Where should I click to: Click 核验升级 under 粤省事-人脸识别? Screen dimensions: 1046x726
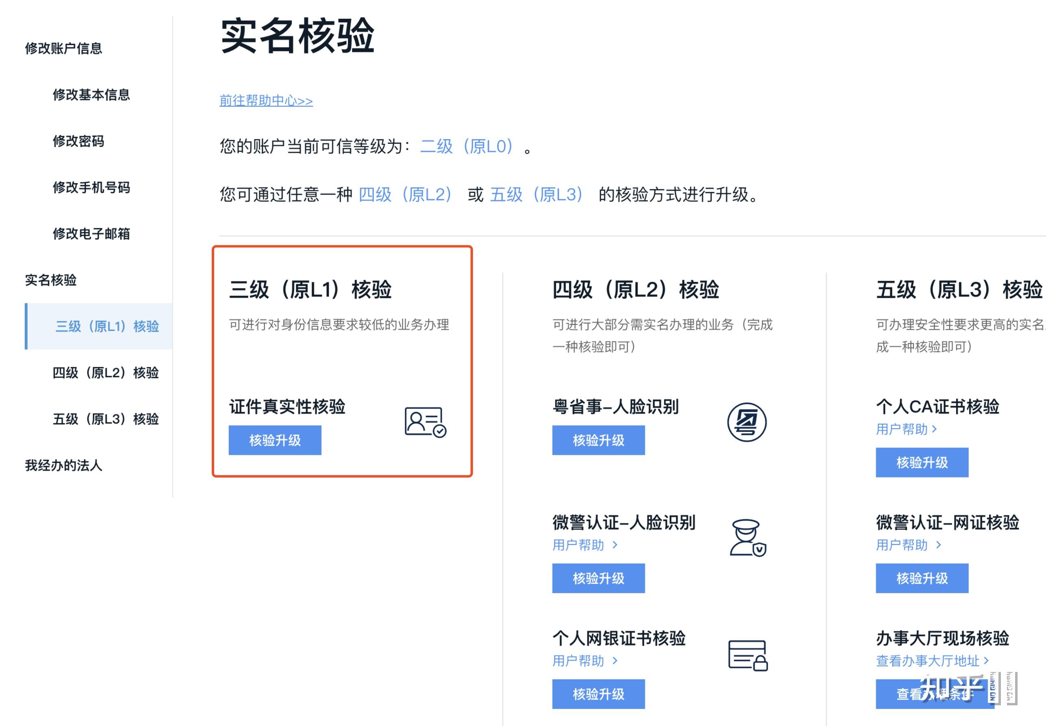(599, 440)
